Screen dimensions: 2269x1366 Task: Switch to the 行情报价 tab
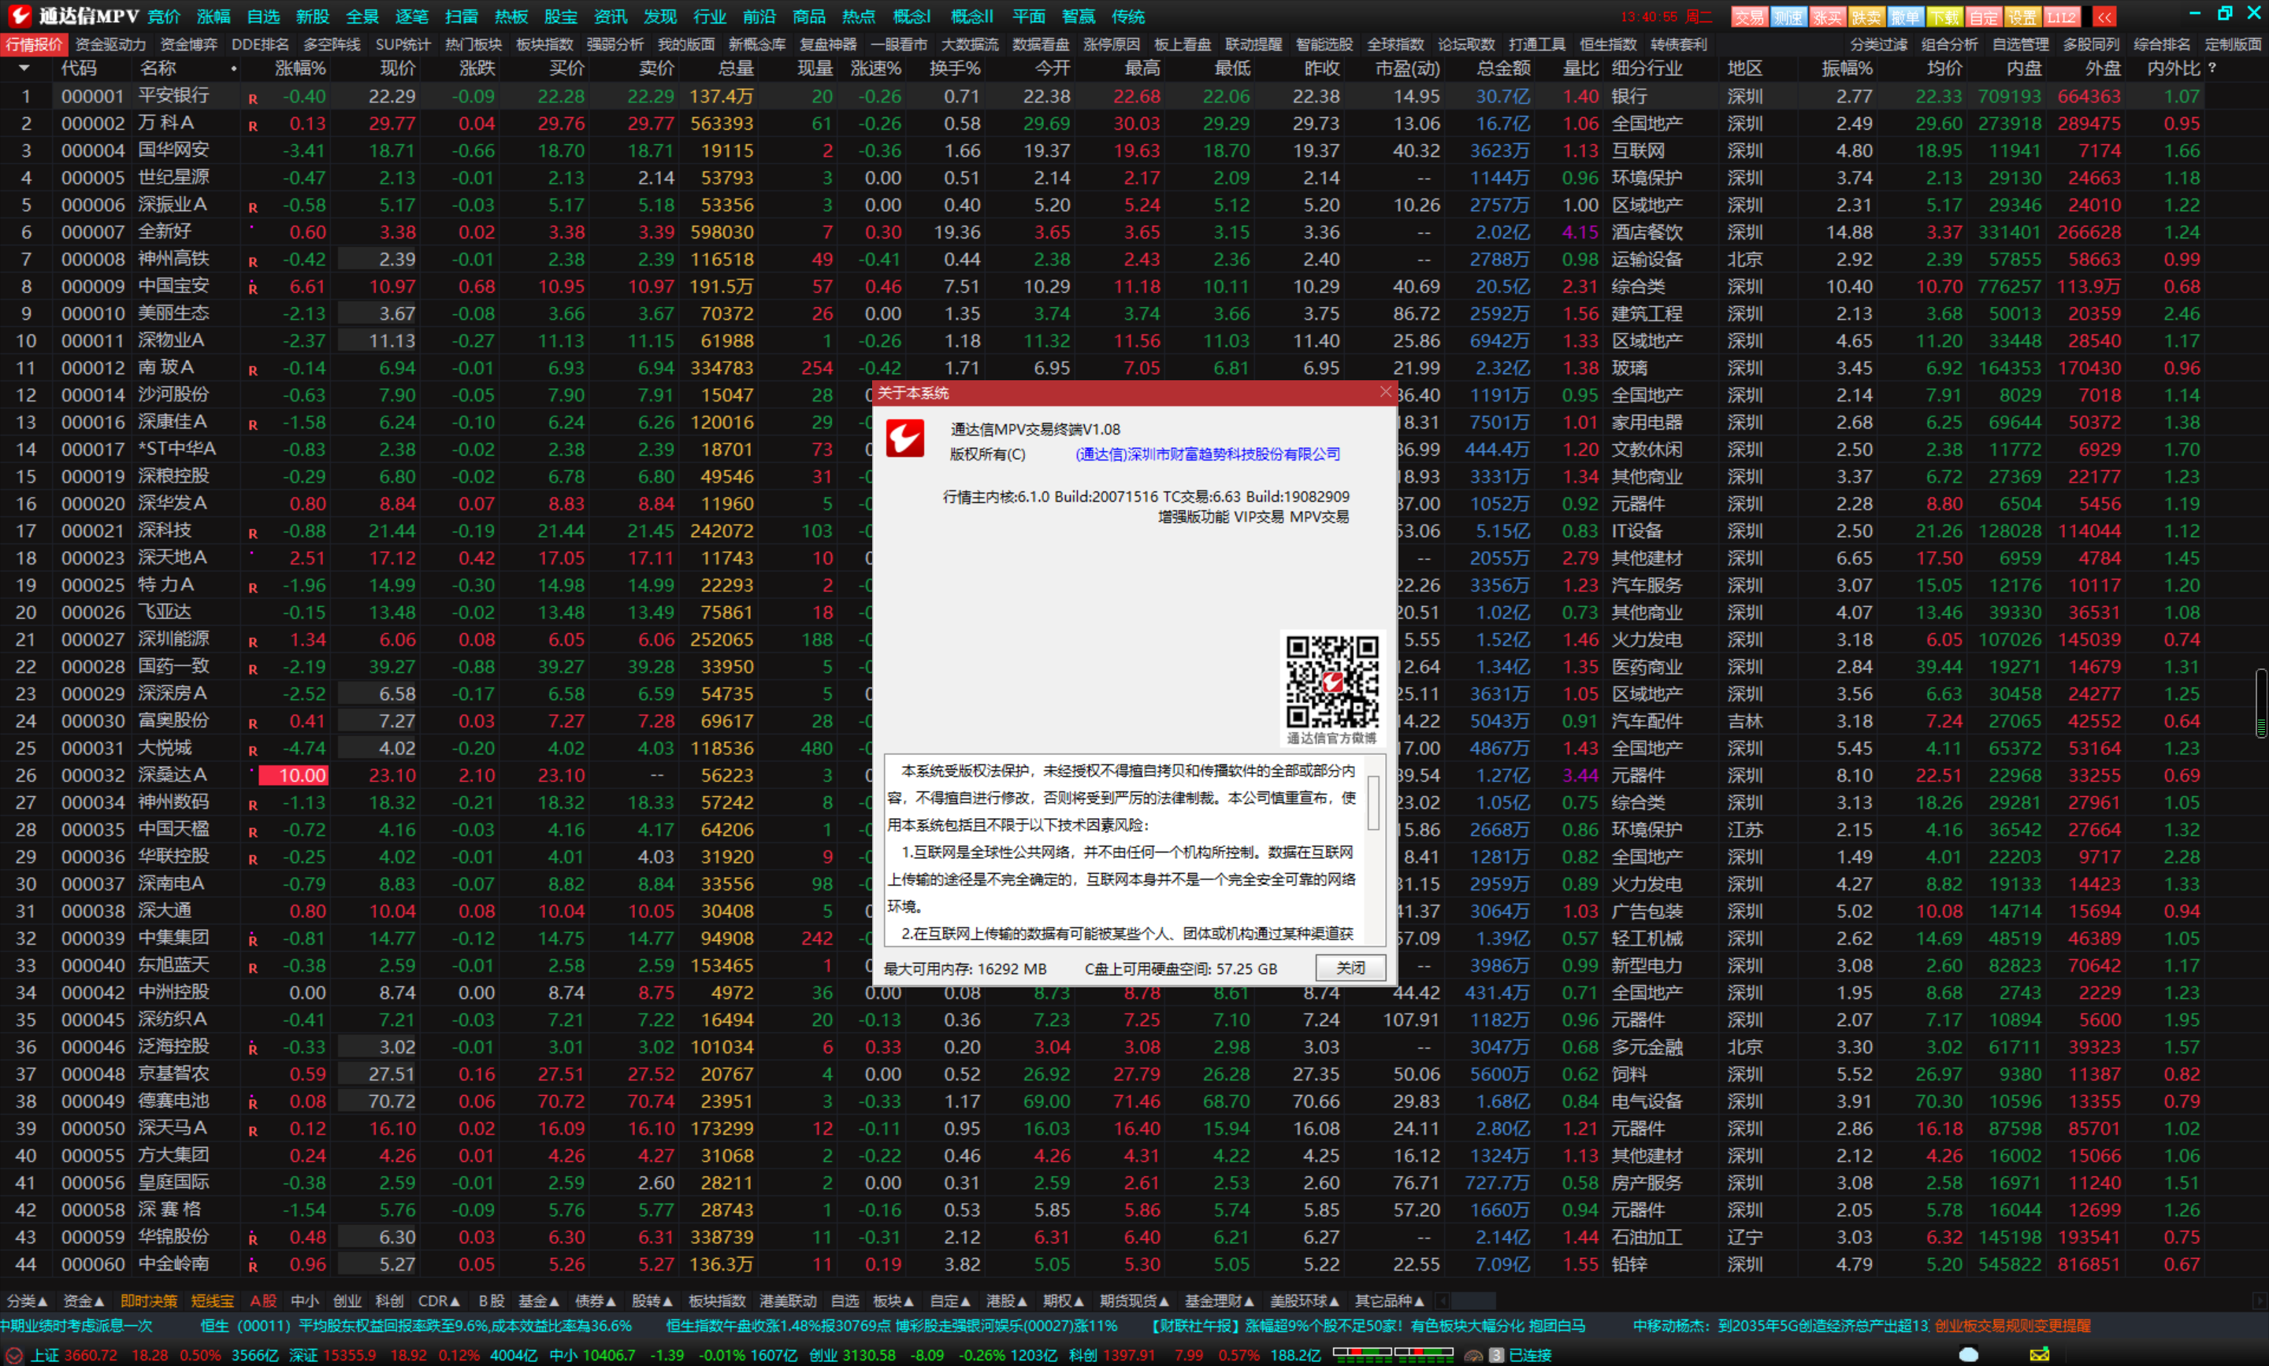click(34, 44)
